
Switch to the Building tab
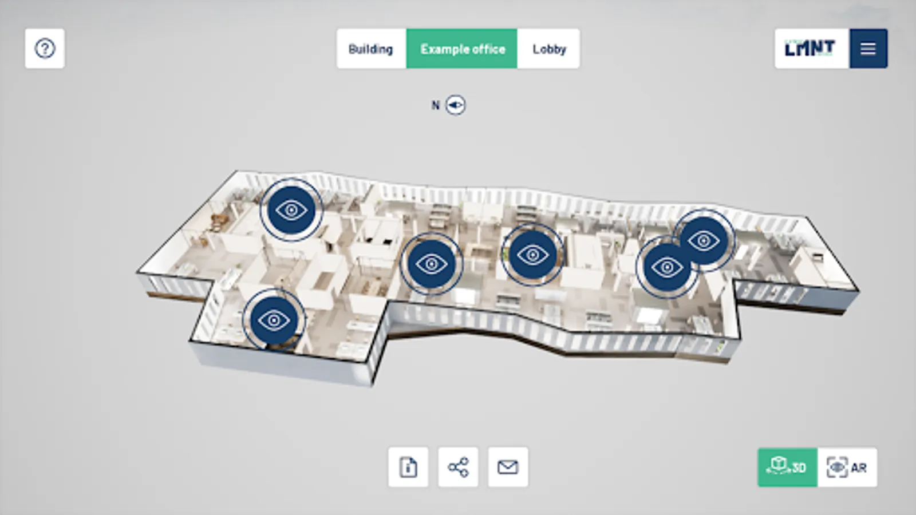[371, 49]
